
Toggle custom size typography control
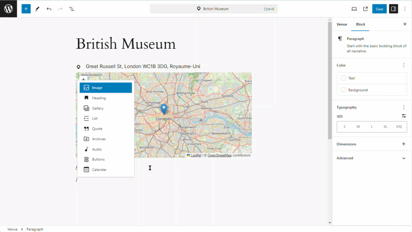404,116
